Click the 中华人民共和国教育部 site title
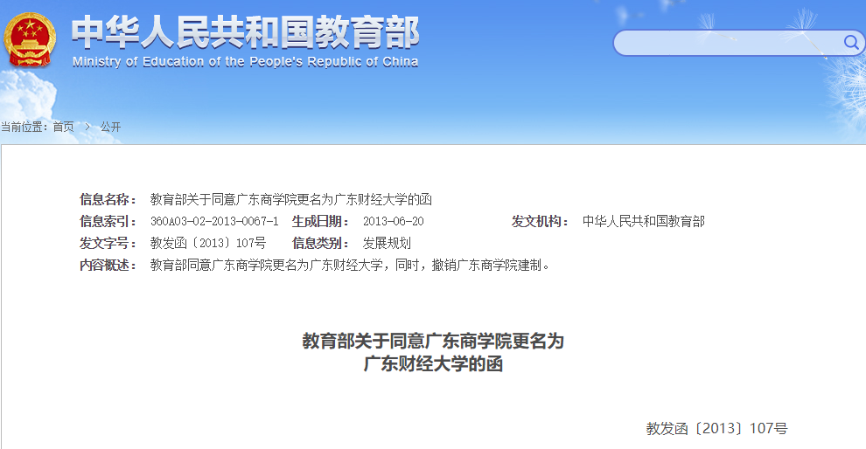This screenshot has height=449, width=866. point(246,33)
